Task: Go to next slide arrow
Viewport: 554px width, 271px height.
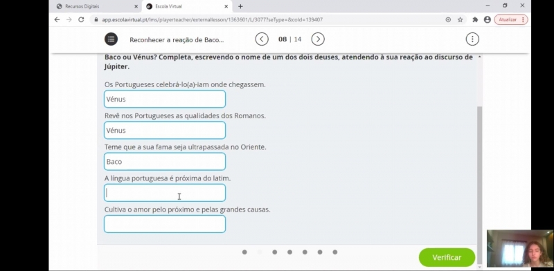Action: 318,39
